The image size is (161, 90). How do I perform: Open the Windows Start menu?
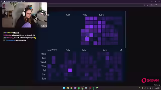pyautogui.click(x=64, y=88)
